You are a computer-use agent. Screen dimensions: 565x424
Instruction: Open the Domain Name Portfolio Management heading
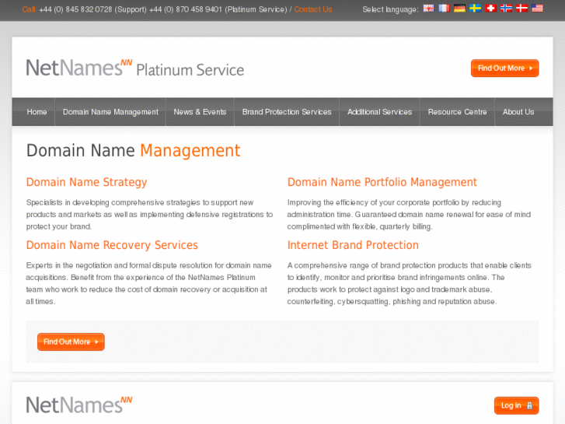tap(382, 182)
